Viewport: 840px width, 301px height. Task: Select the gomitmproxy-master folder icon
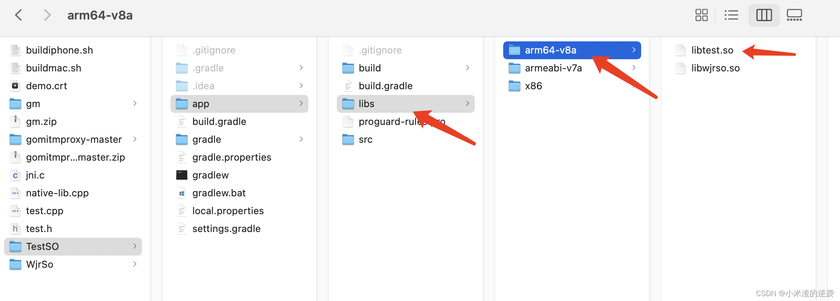pos(15,140)
